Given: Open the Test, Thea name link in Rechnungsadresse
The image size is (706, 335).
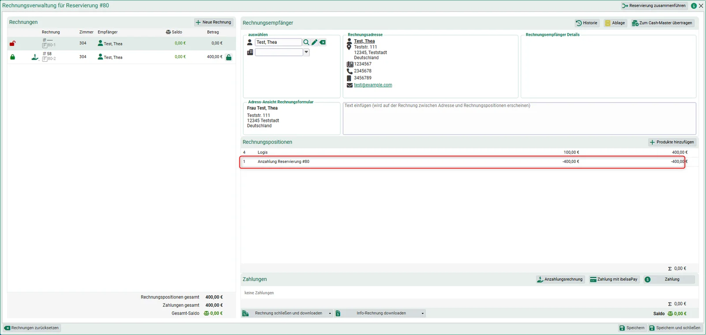Looking at the screenshot, I should pos(364,41).
